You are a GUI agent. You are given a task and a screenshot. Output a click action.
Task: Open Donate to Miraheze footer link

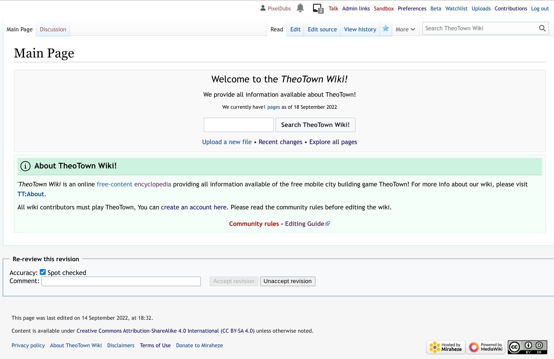(x=200, y=346)
